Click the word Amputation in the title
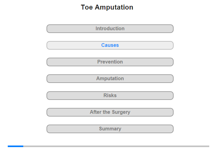This screenshot has width=217, height=148. 114,7
